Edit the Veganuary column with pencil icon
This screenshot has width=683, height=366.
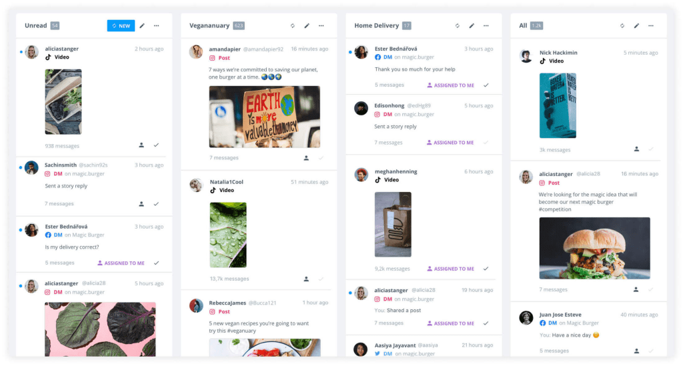pos(307,26)
